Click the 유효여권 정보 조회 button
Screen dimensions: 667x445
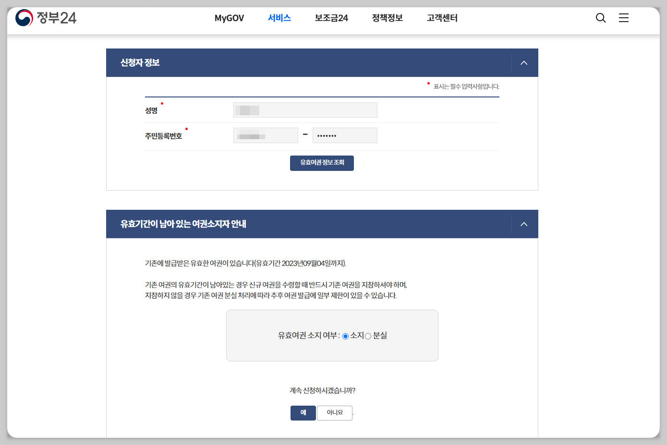[x=322, y=163]
